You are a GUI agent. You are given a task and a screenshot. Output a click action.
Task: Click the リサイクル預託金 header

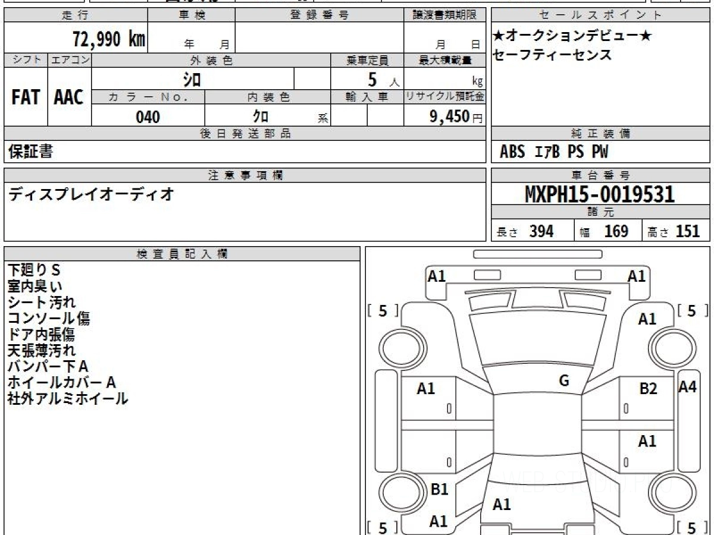tap(445, 97)
